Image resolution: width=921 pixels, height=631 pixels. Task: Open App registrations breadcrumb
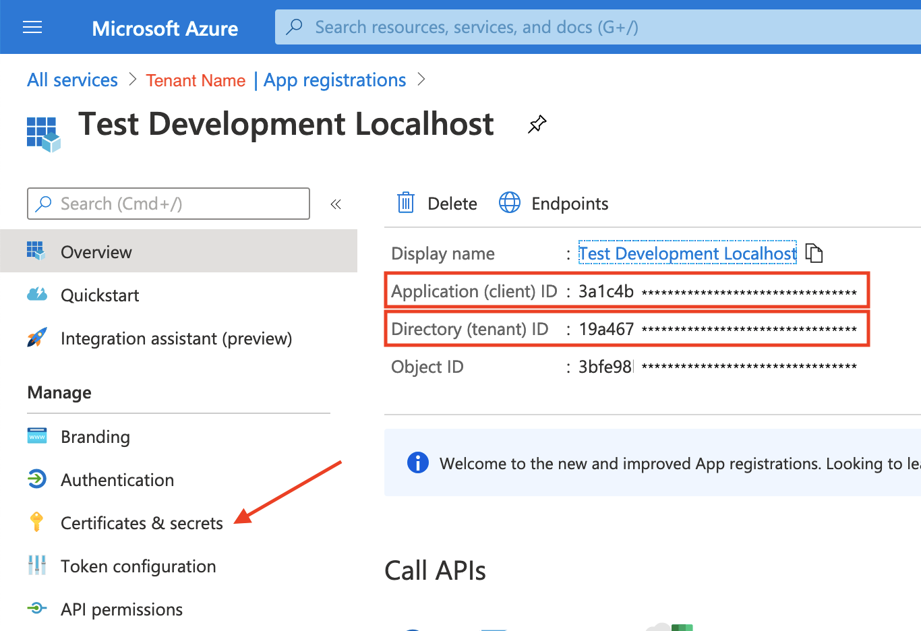(334, 80)
